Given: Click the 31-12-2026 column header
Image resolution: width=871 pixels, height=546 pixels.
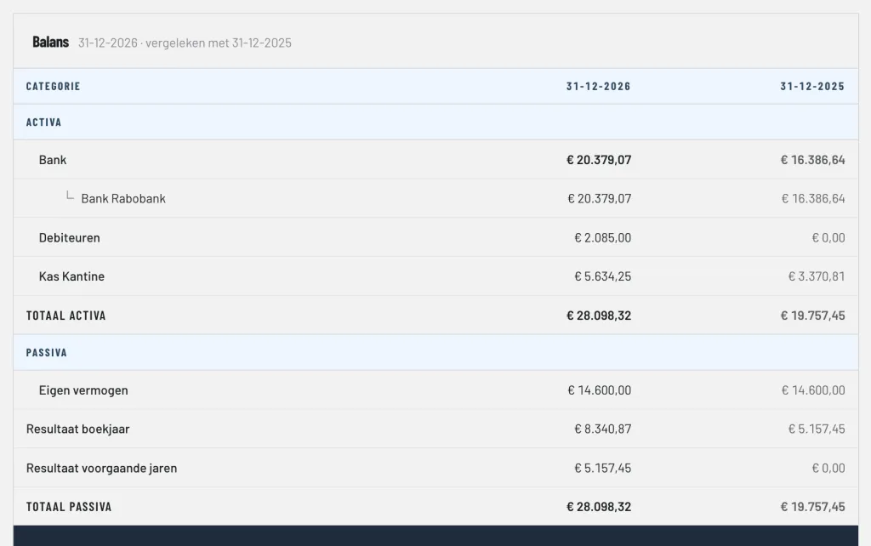Looking at the screenshot, I should (x=598, y=86).
